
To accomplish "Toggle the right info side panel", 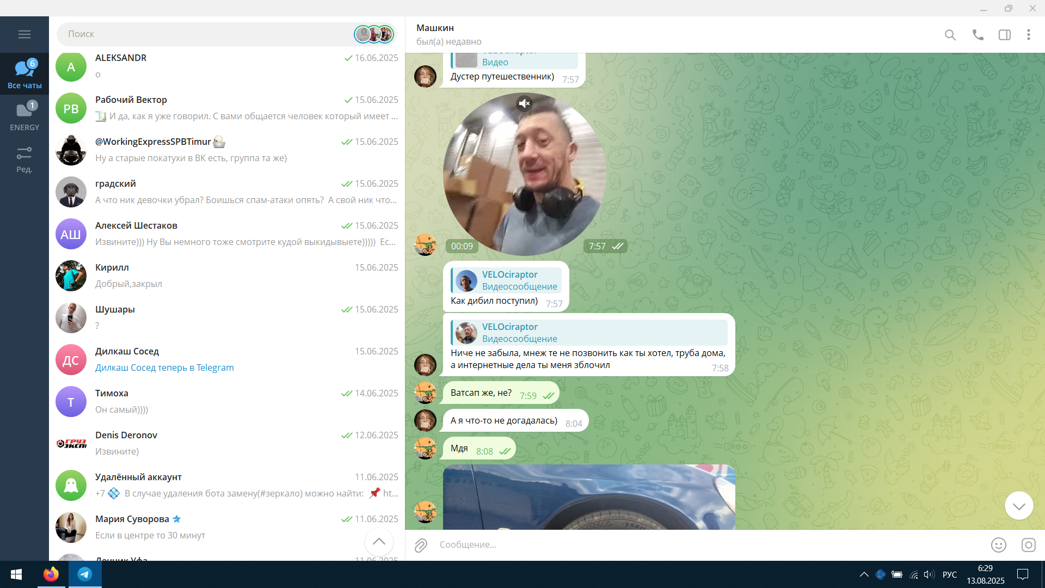I will (1005, 35).
